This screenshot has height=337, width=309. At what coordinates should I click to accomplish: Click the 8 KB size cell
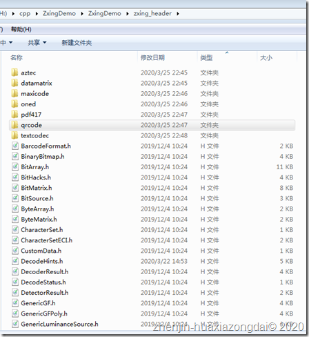click(x=286, y=188)
